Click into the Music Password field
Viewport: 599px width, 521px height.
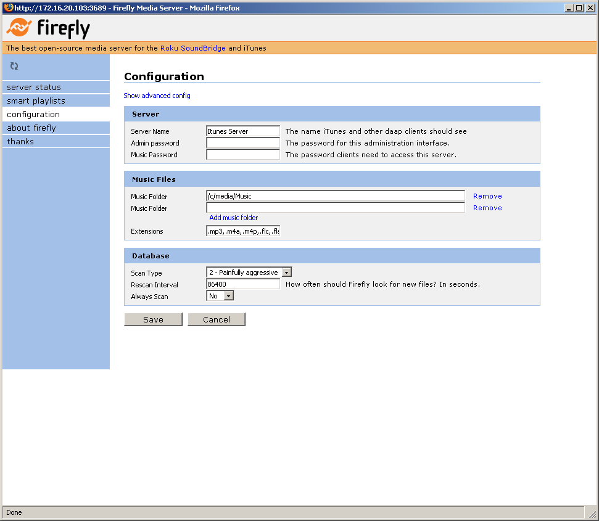(243, 155)
